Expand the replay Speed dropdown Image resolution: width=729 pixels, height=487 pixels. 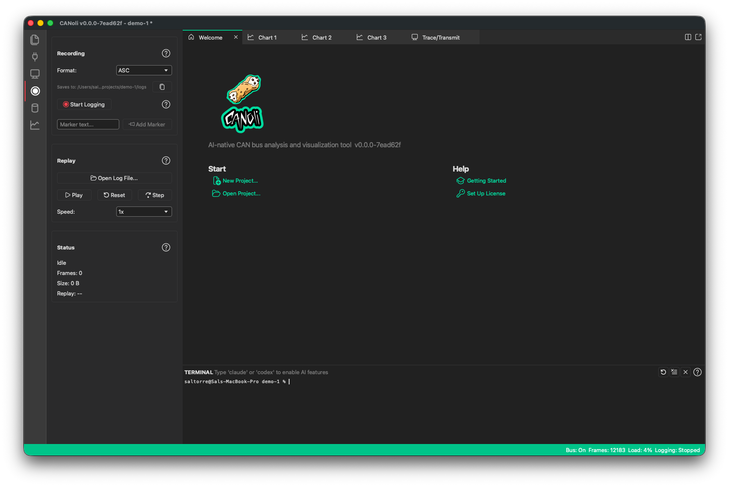pyautogui.click(x=144, y=212)
